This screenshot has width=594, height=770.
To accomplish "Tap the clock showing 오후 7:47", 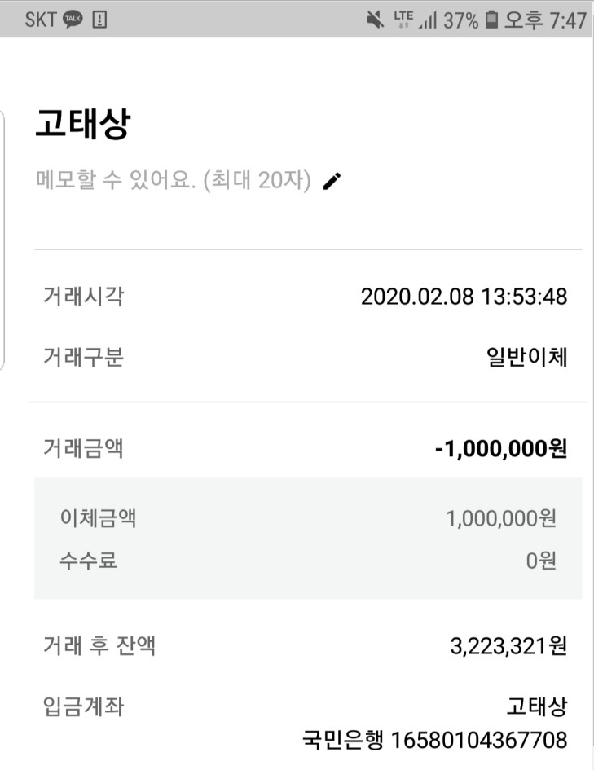I will coord(545,20).
